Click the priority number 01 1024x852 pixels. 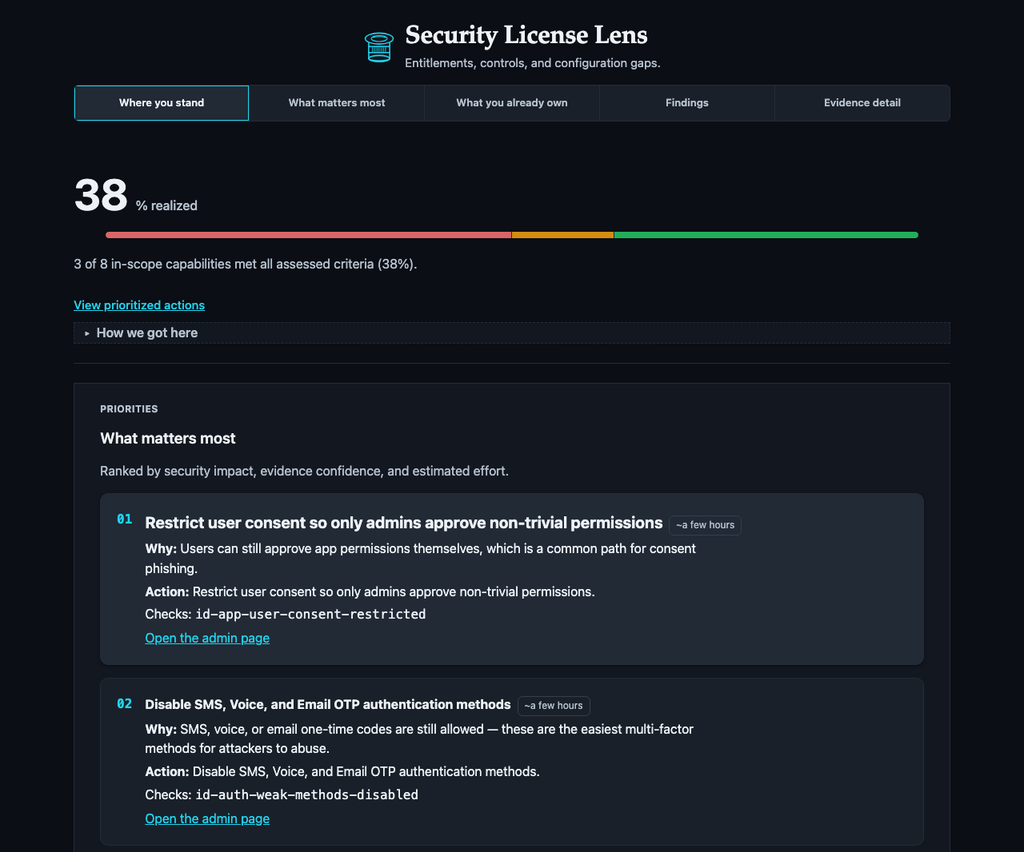click(125, 520)
